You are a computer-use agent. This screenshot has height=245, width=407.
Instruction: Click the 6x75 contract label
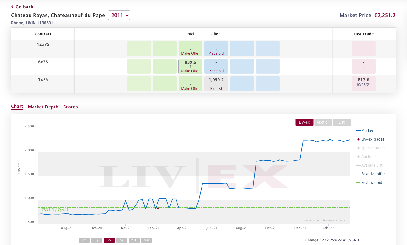click(43, 62)
